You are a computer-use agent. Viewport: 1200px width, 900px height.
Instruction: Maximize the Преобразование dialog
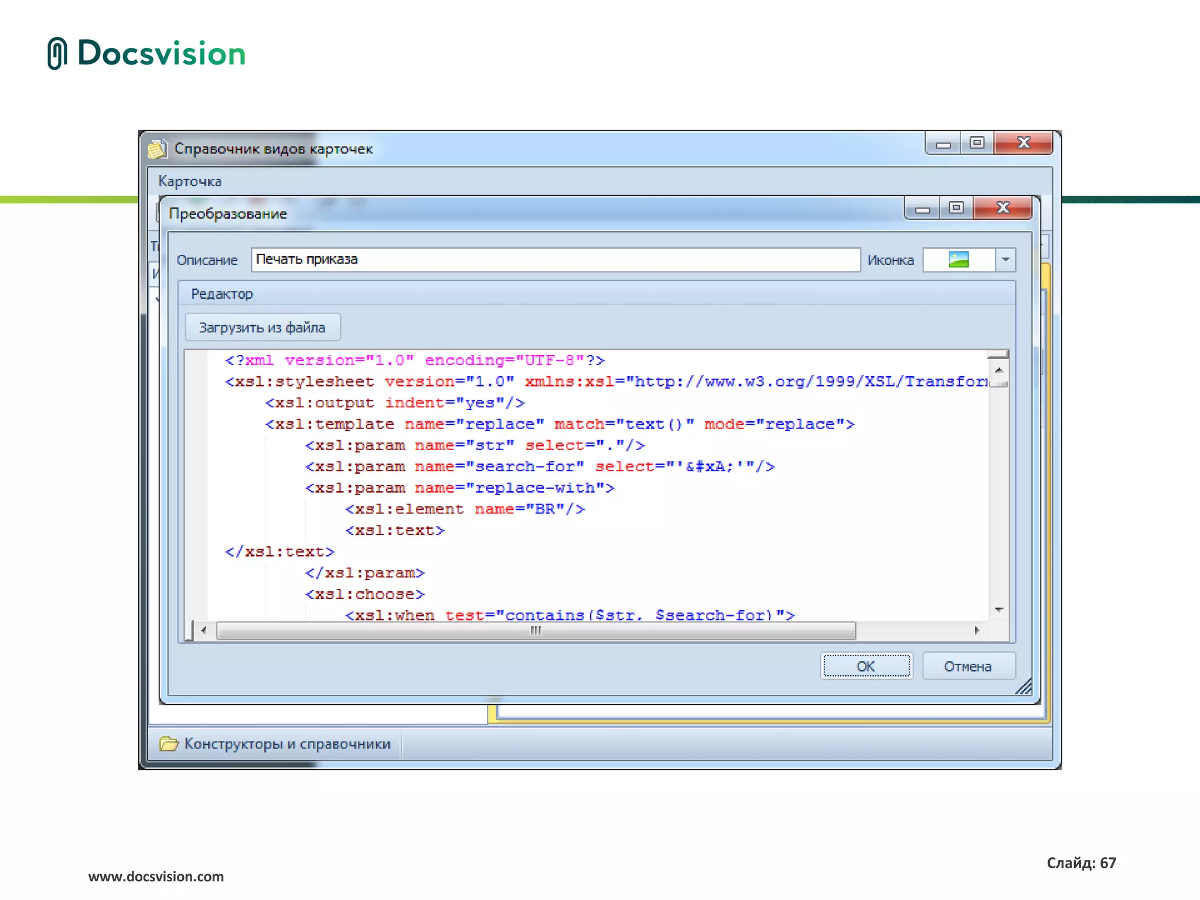click(x=956, y=207)
